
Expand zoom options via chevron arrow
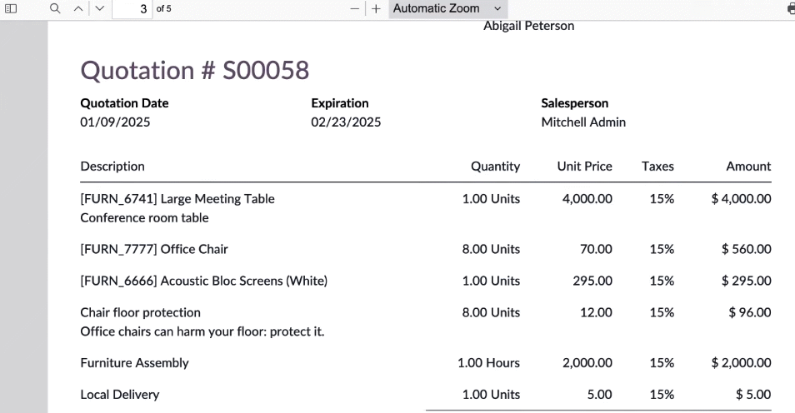[x=497, y=8]
